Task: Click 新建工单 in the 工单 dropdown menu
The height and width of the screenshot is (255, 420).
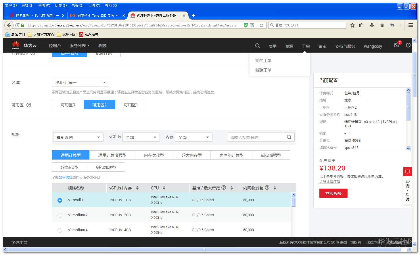Action: coord(263,70)
